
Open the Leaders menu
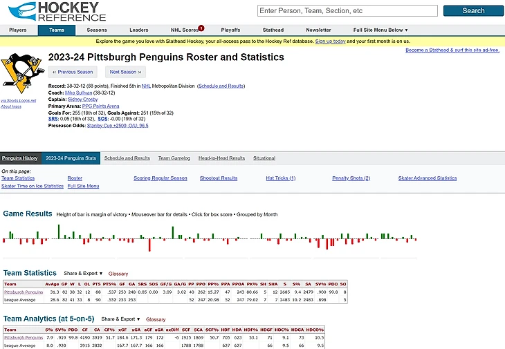[x=139, y=30]
